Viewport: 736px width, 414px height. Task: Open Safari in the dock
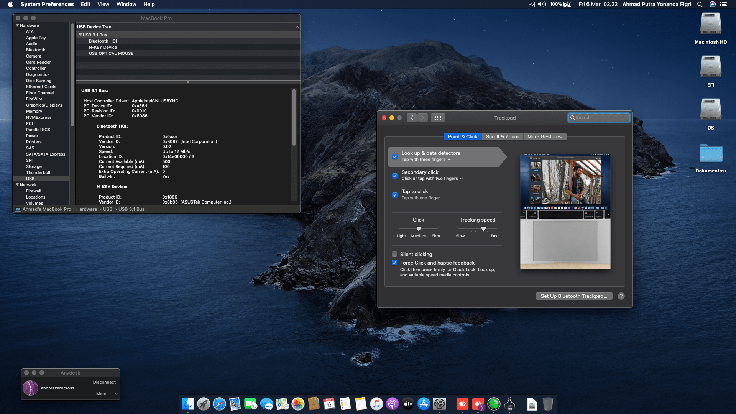tap(219, 404)
